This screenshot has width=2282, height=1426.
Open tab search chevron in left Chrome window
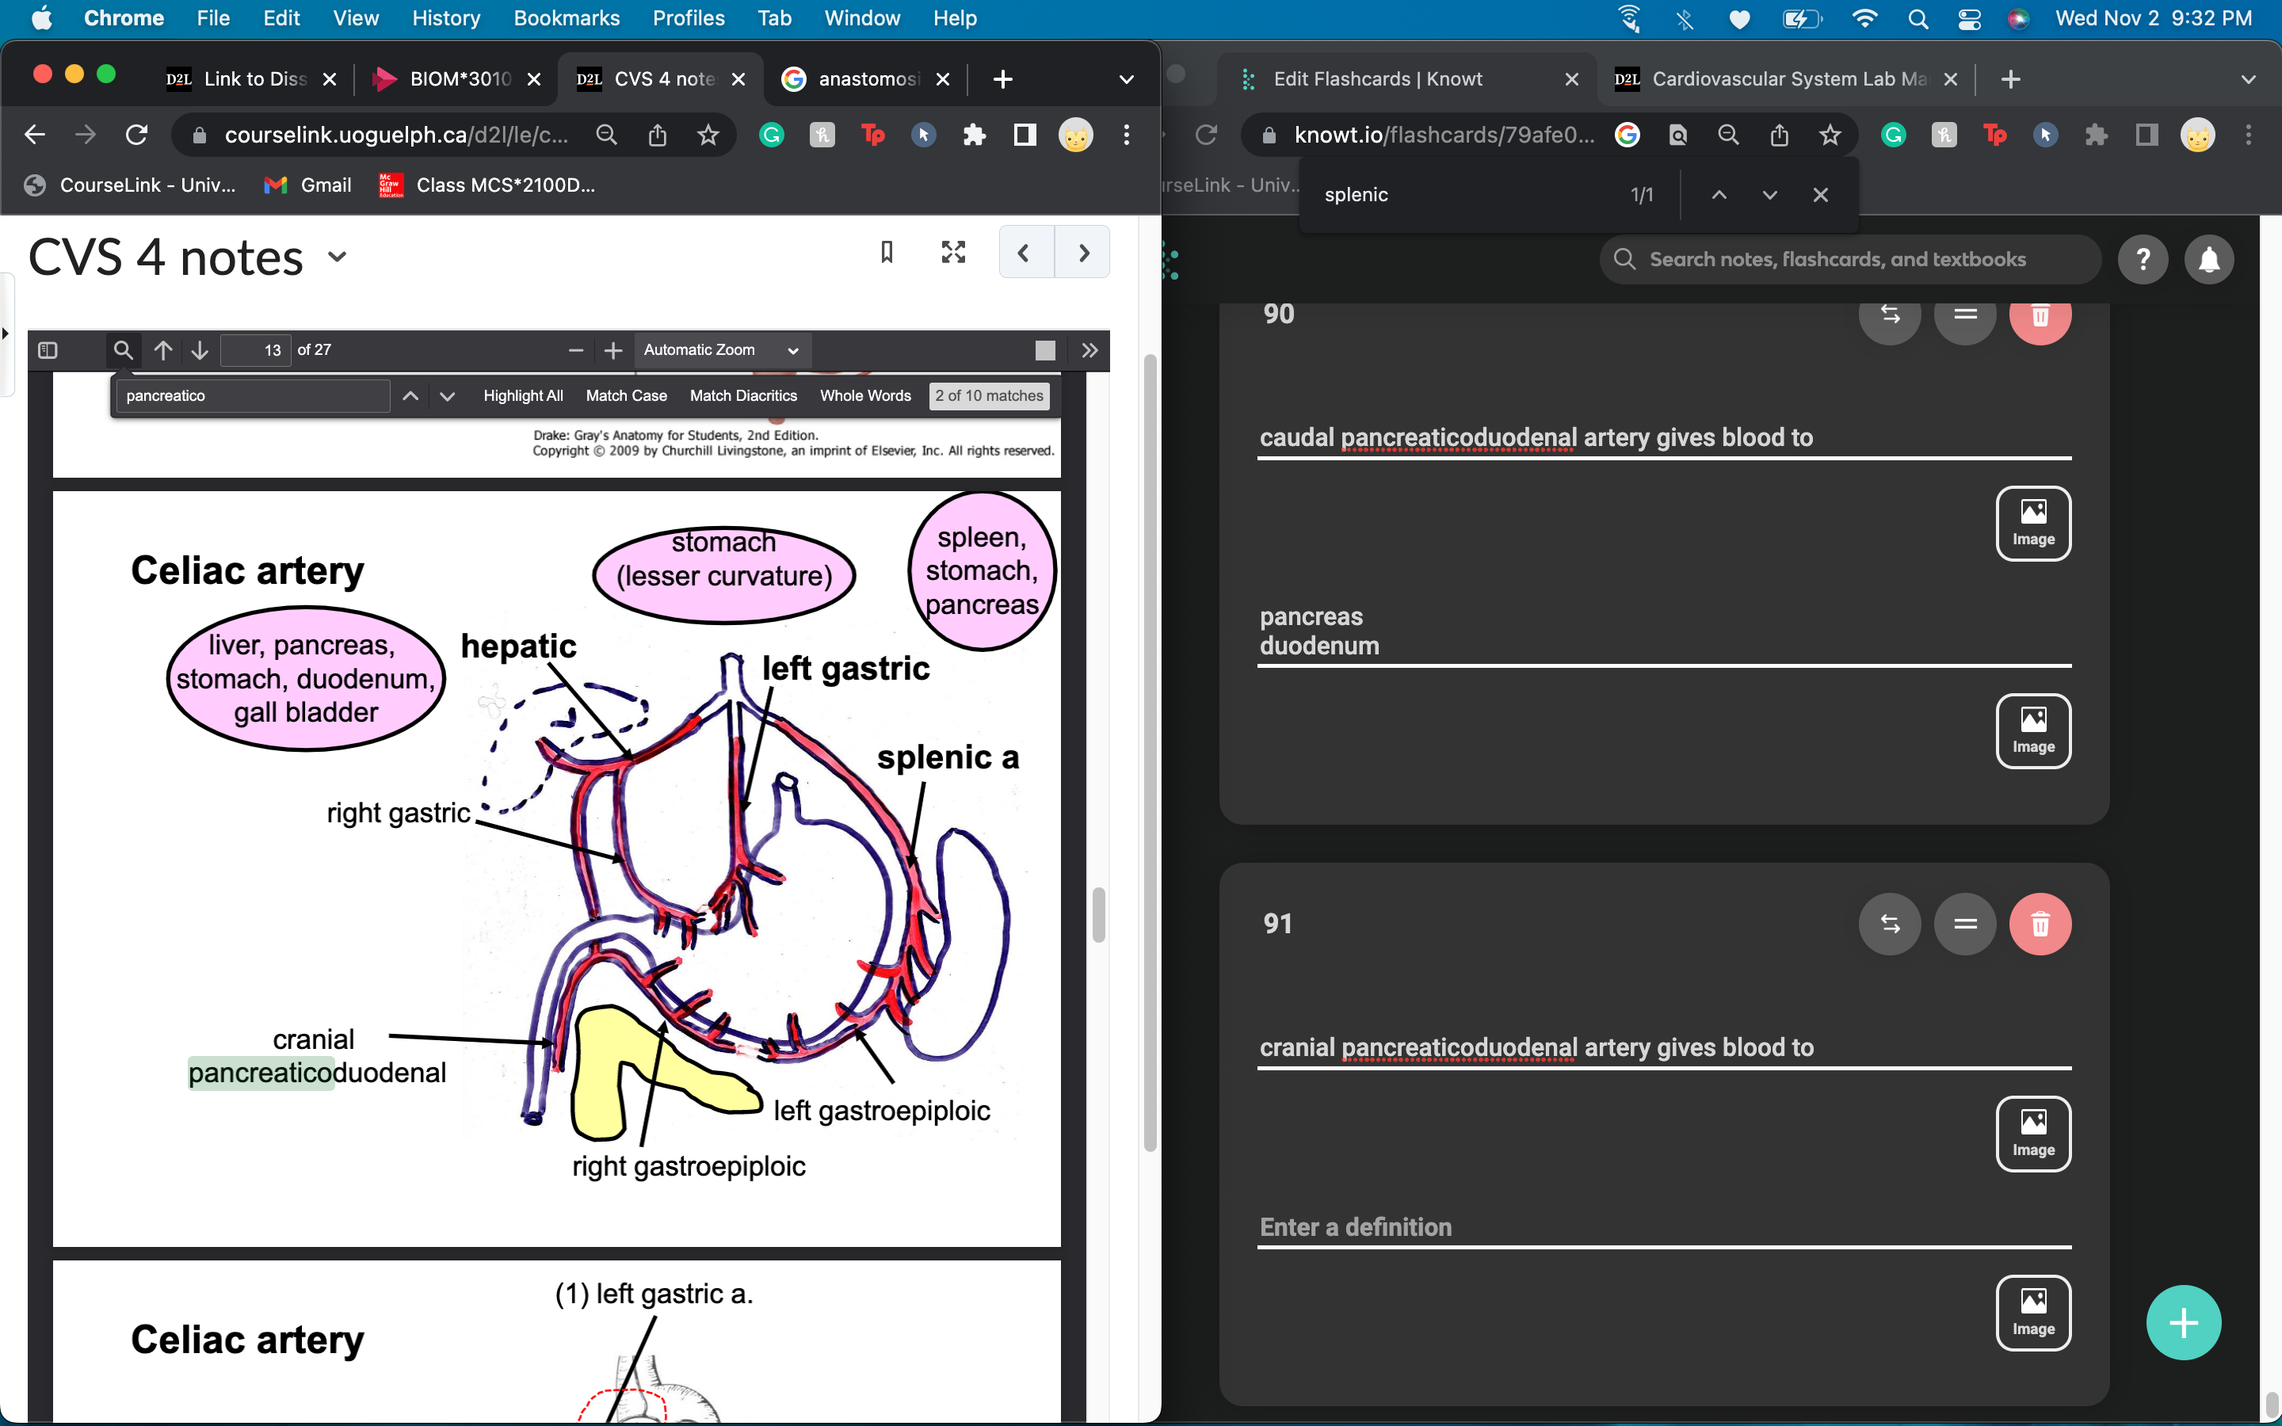point(1126,79)
